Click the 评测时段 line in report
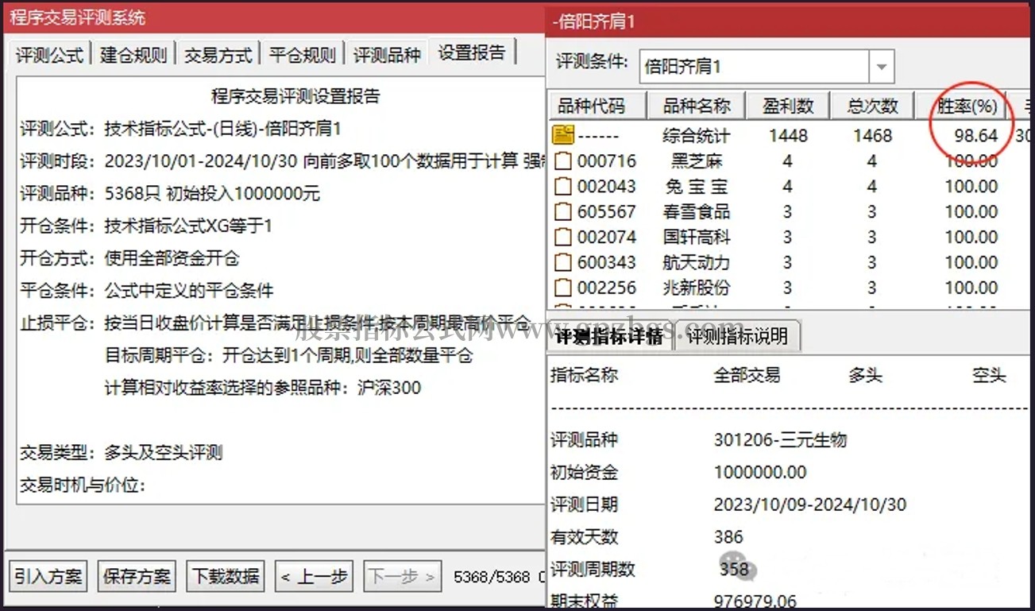This screenshot has height=611, width=1035. [282, 161]
